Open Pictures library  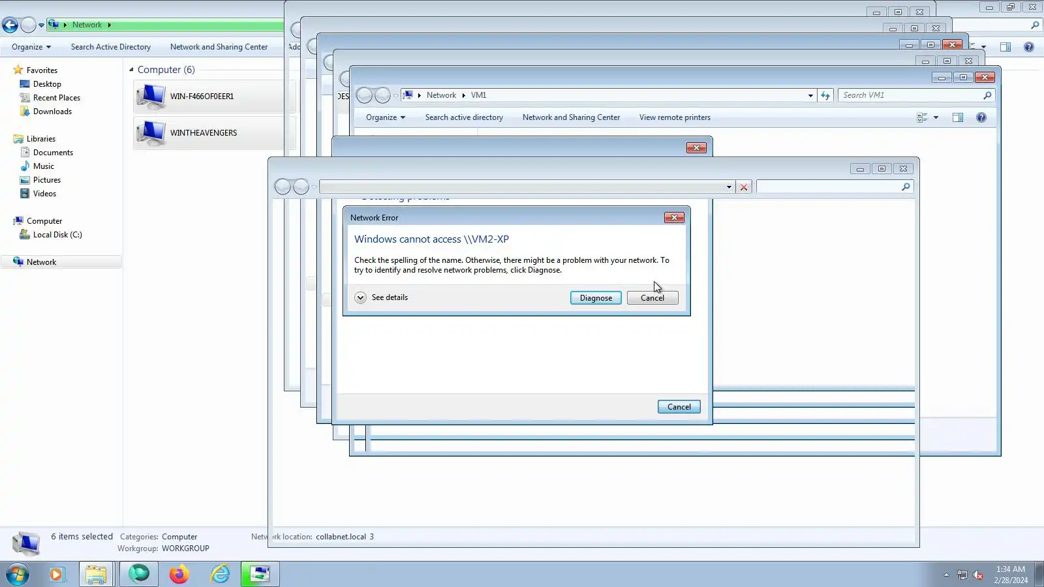tap(47, 180)
